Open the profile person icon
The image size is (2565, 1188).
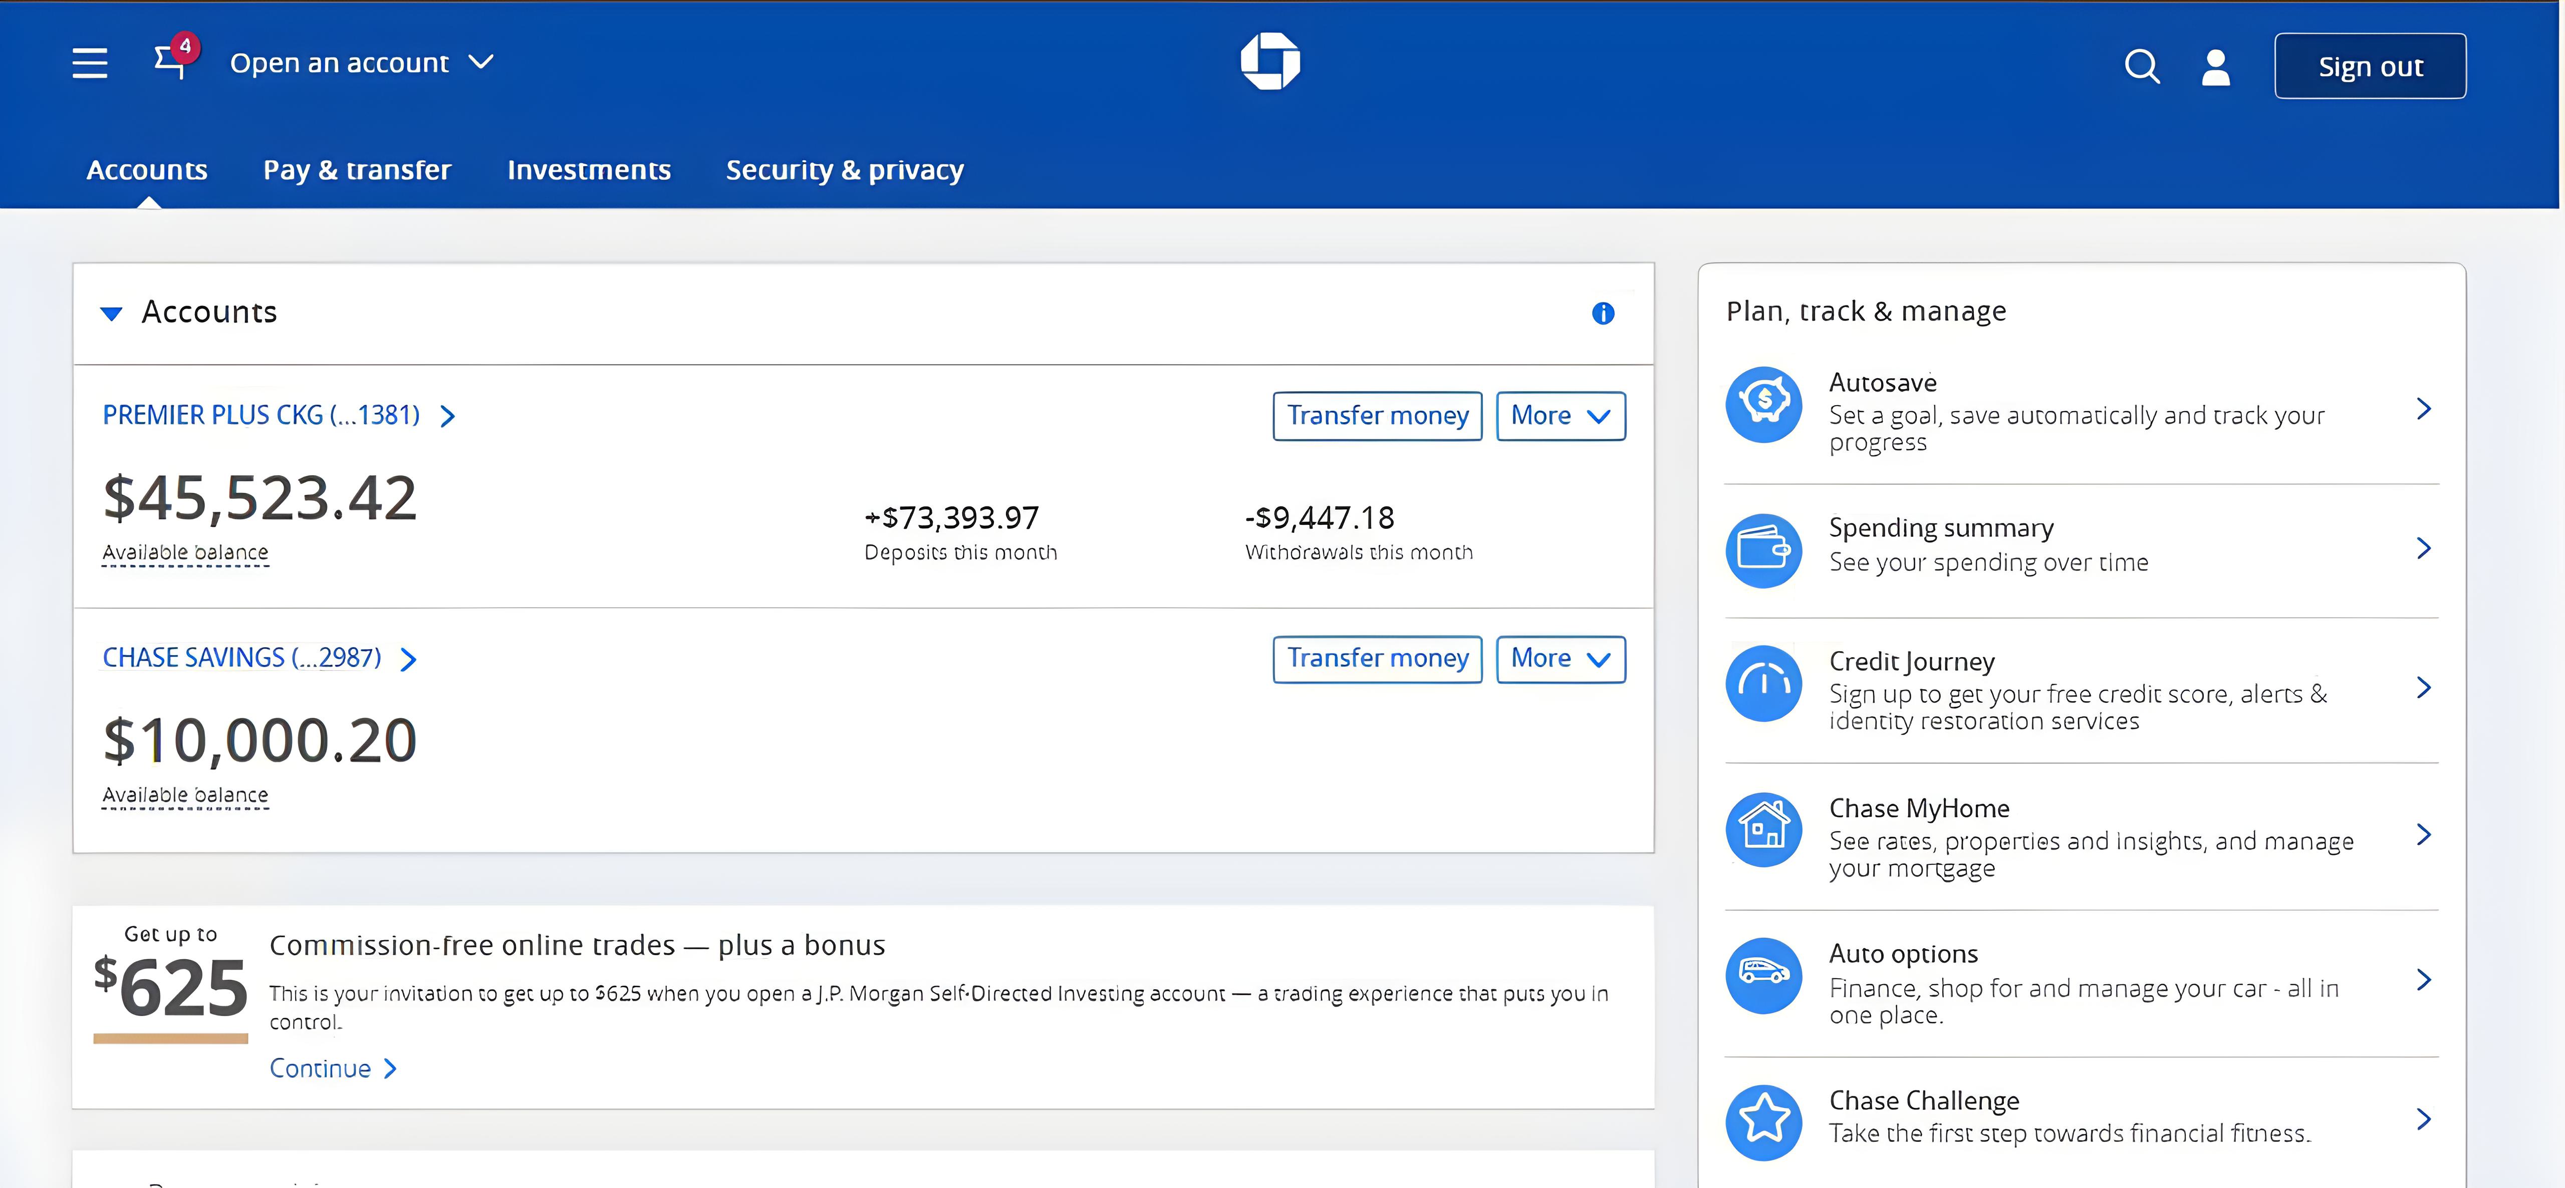(2215, 67)
